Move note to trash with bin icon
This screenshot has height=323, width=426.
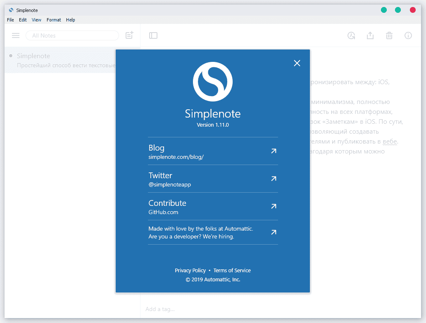point(389,35)
